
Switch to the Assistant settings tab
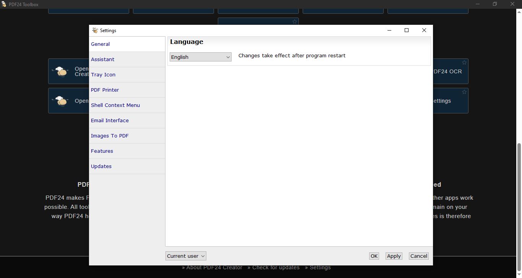click(x=127, y=60)
